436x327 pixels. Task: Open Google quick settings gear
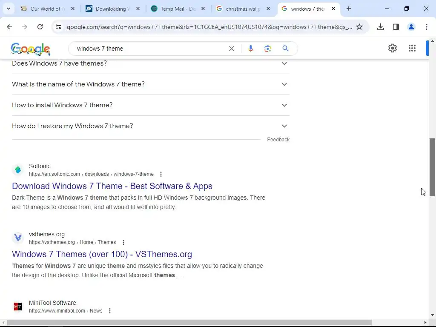click(392, 48)
